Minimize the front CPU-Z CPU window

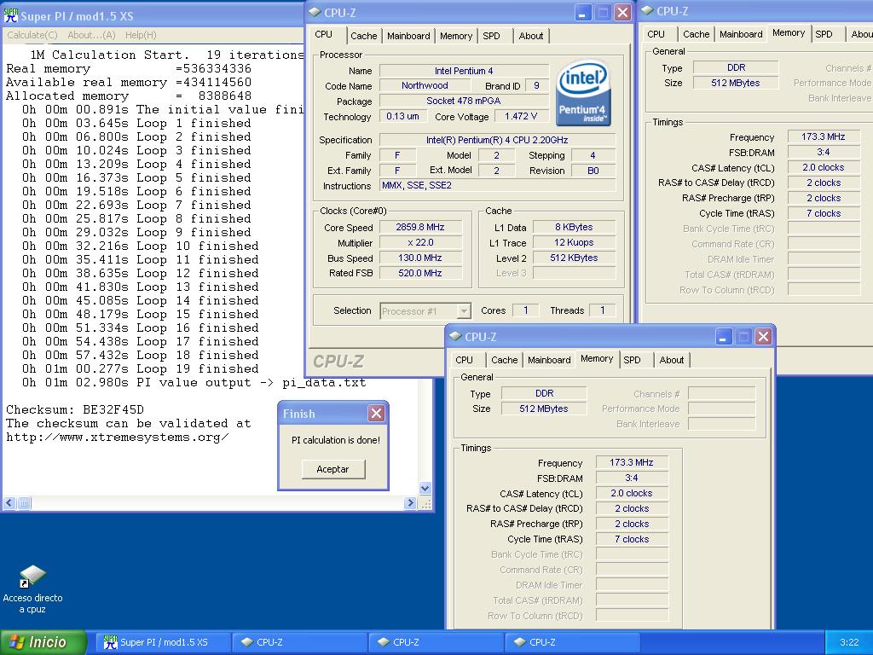coord(583,12)
